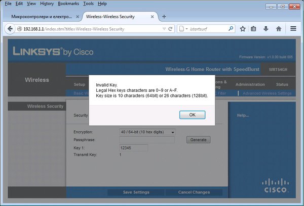Open Advanced Wireless Settings subtab

267,93
